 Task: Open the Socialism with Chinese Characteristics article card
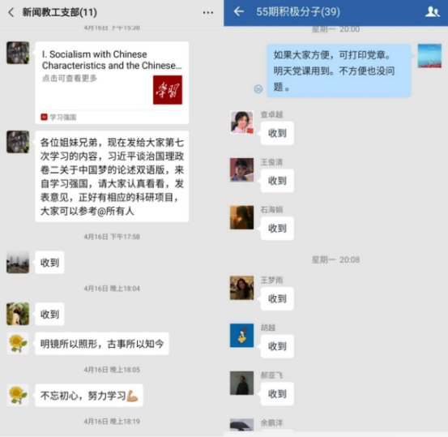click(112, 83)
